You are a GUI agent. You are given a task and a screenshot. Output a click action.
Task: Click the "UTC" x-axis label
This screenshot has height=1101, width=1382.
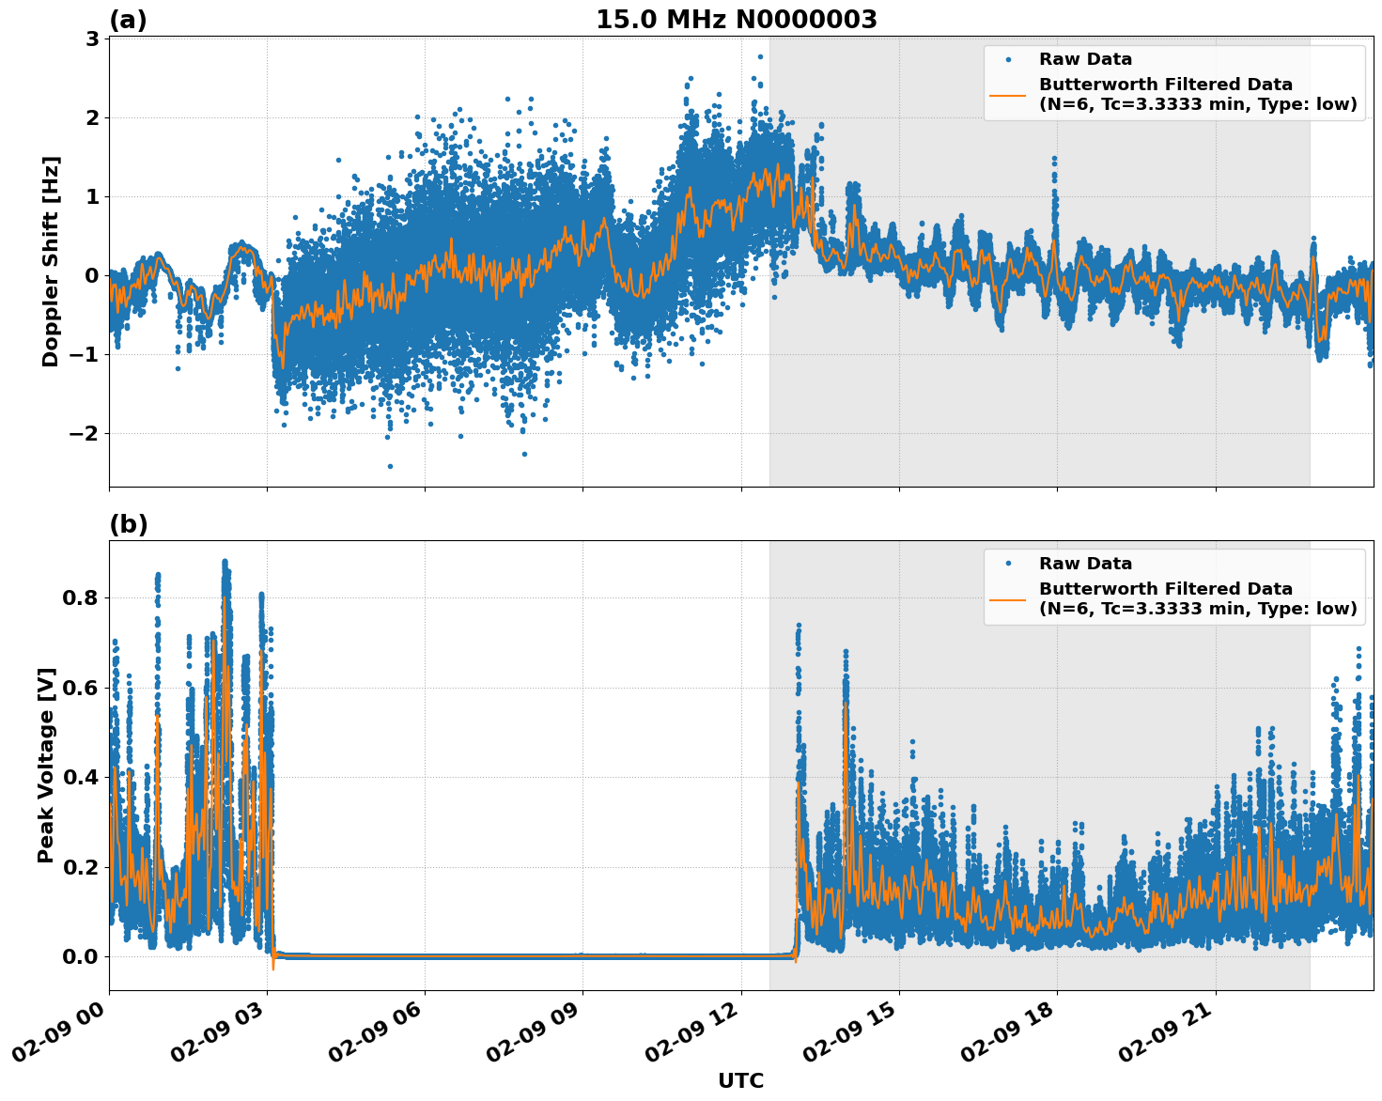pyautogui.click(x=740, y=1080)
